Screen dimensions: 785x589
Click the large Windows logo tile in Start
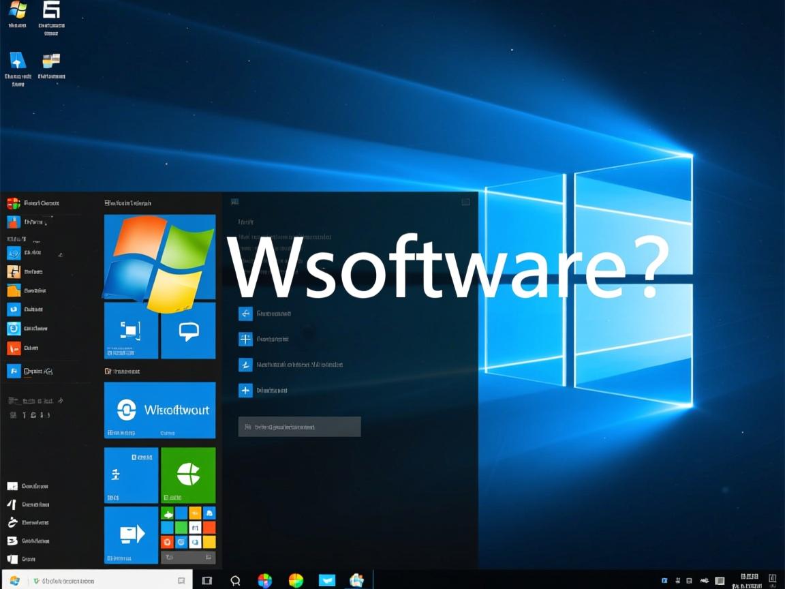pos(159,257)
